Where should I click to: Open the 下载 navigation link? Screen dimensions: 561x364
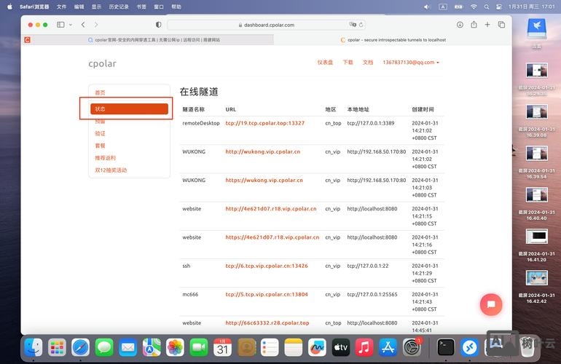(x=348, y=62)
